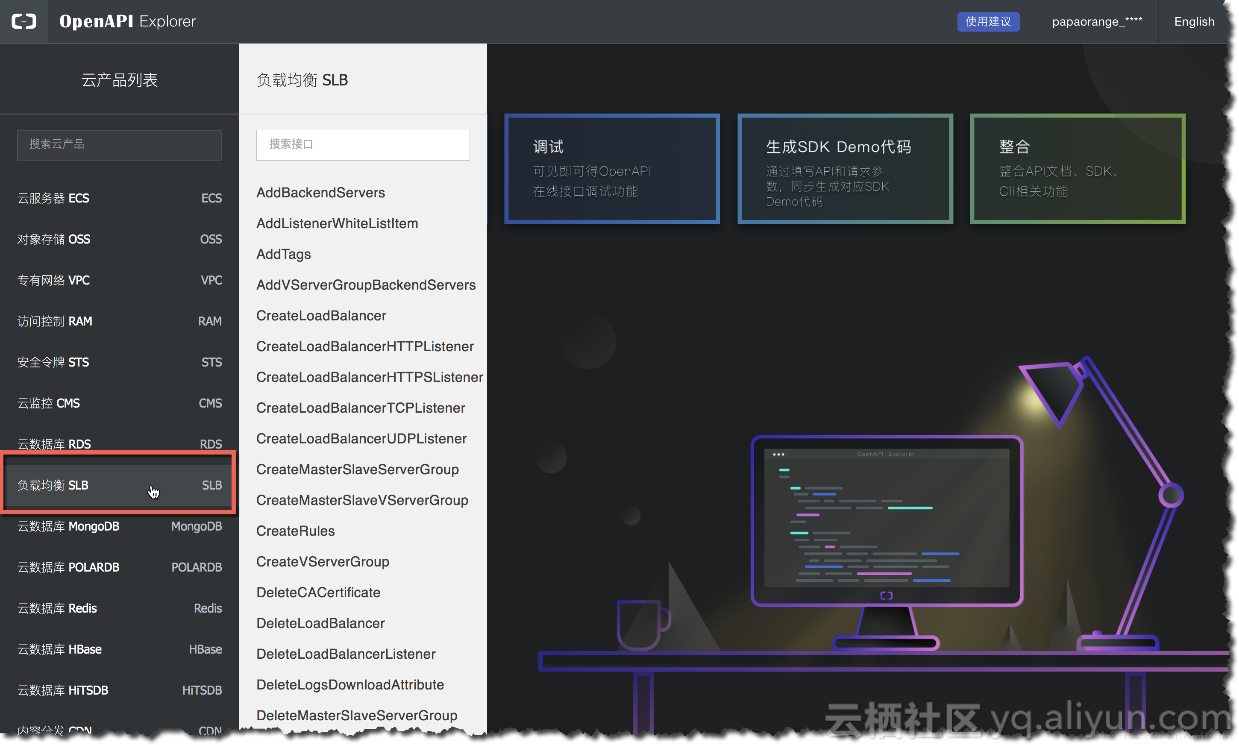Select 负载均衡 SLB product
Screen dimensions: 1239x745
tap(120, 484)
